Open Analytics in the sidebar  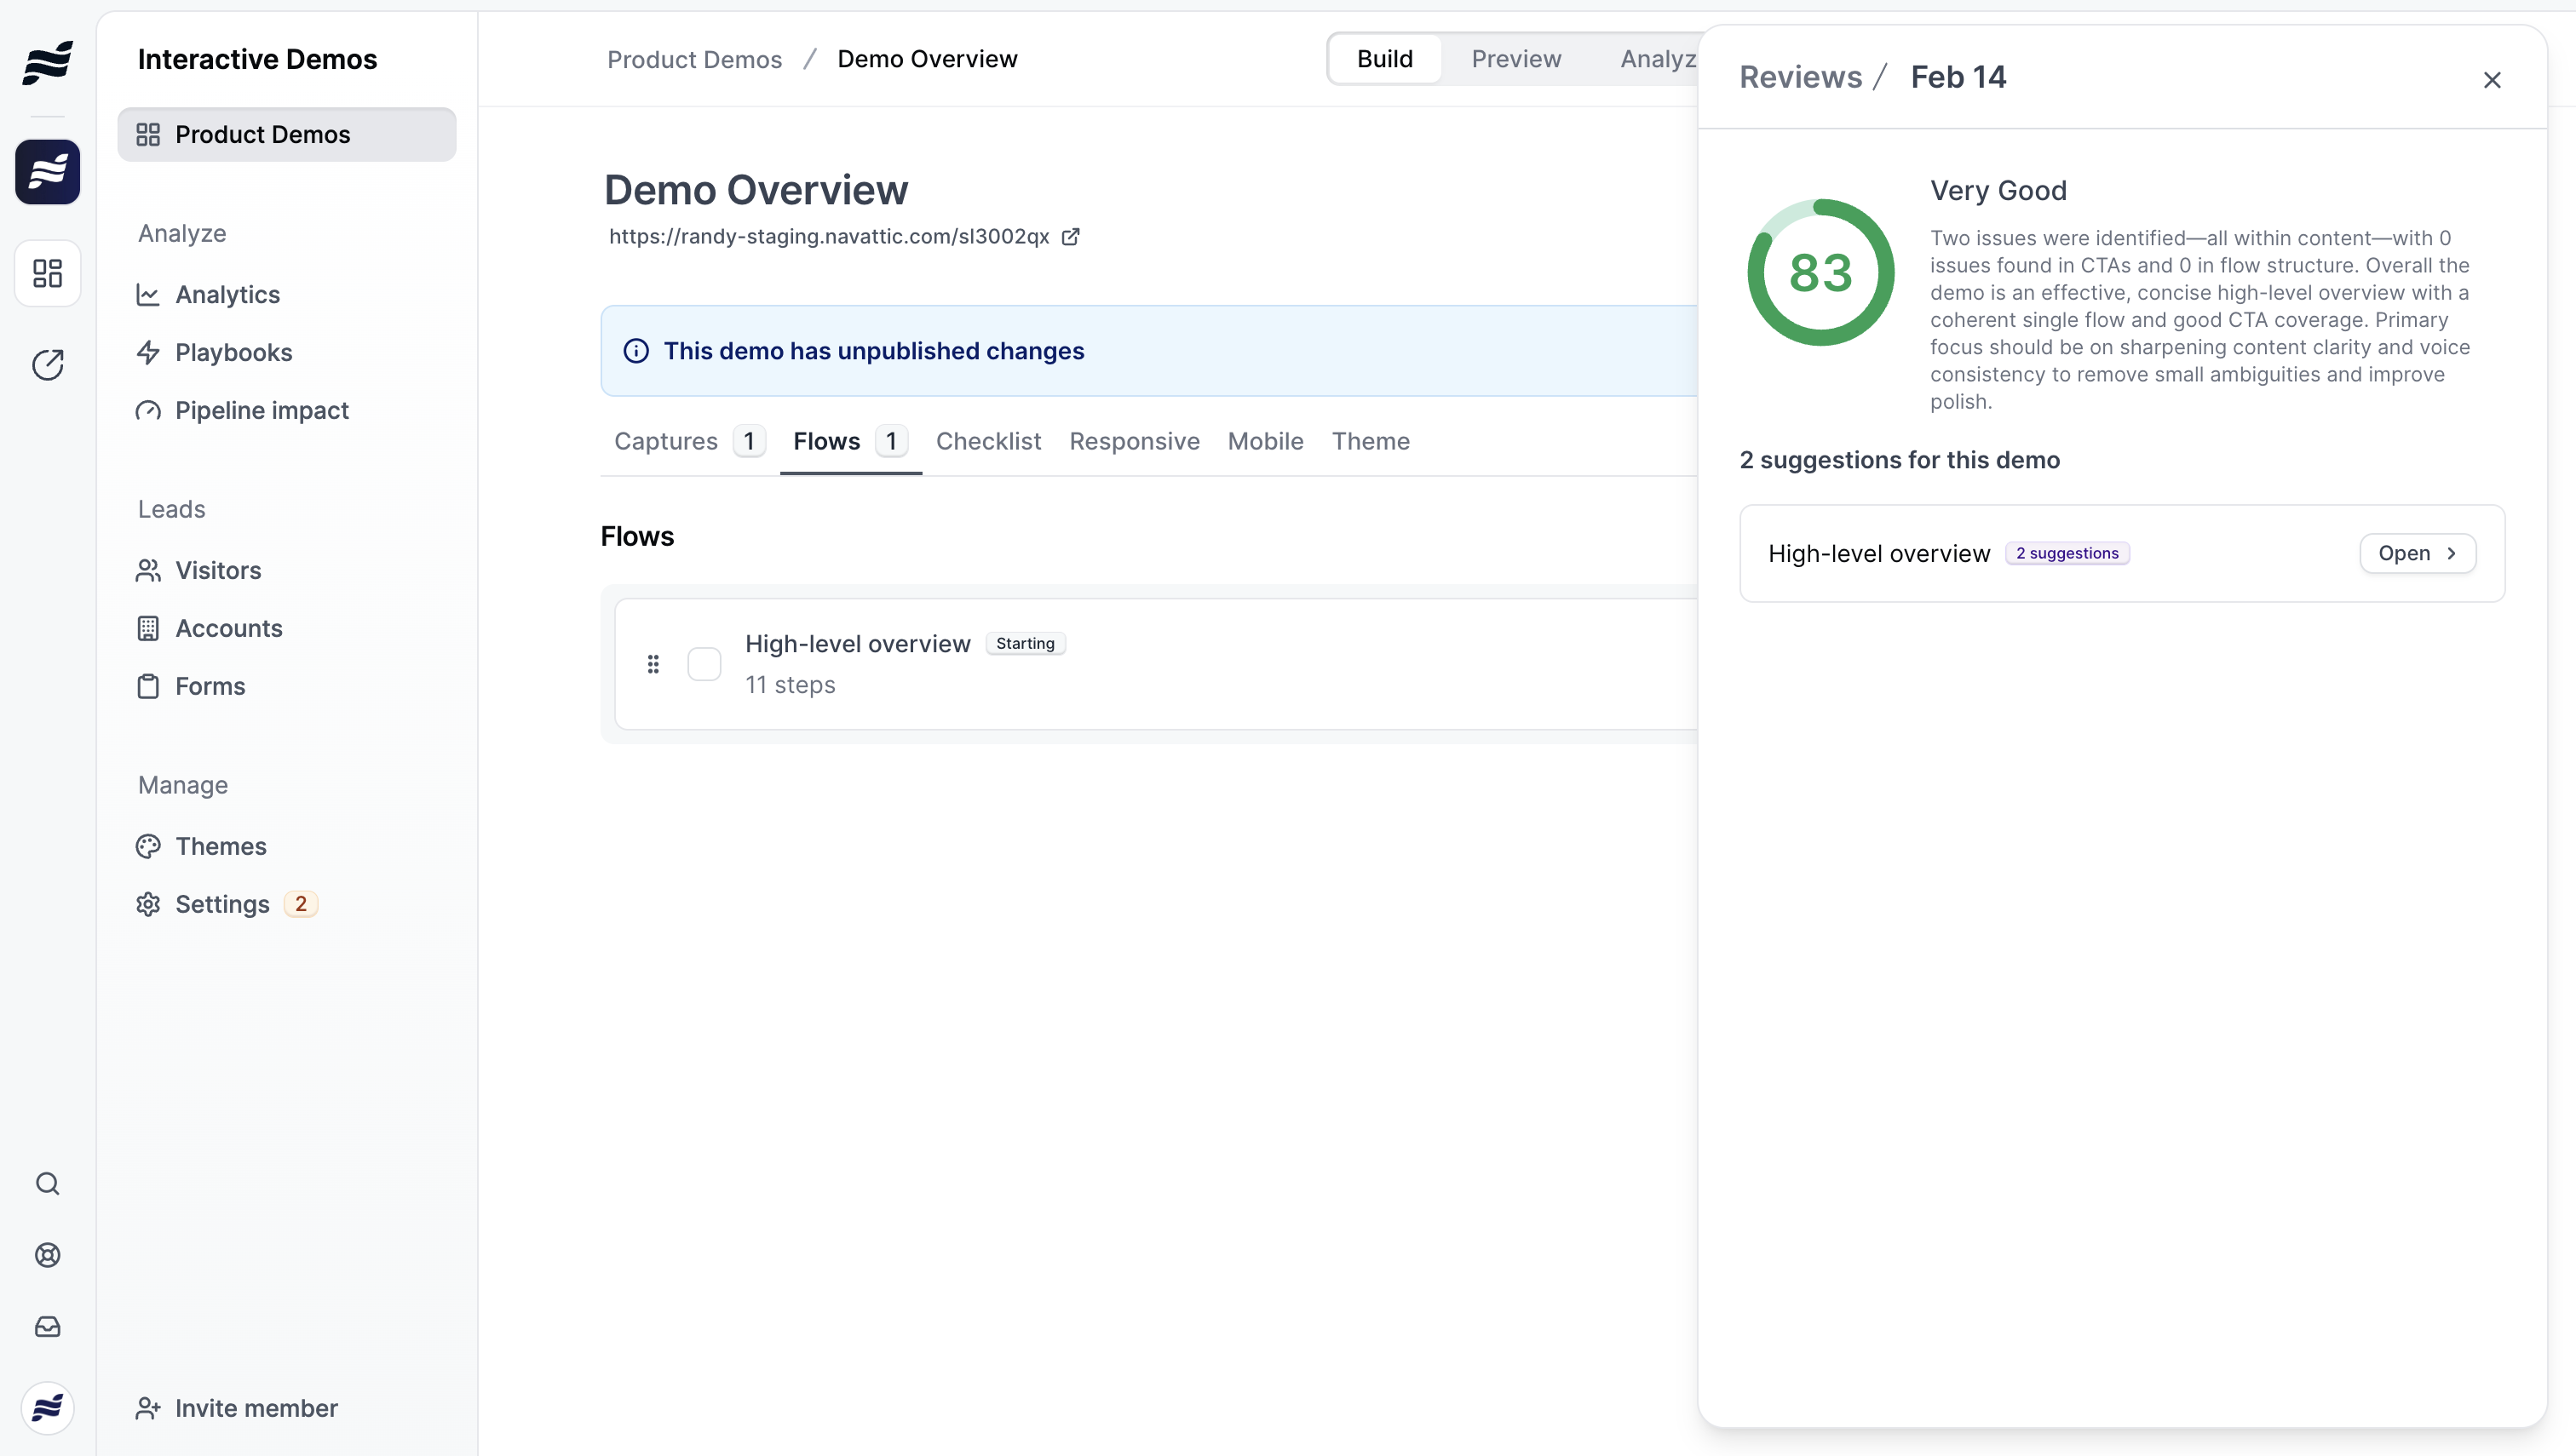pyautogui.click(x=227, y=293)
